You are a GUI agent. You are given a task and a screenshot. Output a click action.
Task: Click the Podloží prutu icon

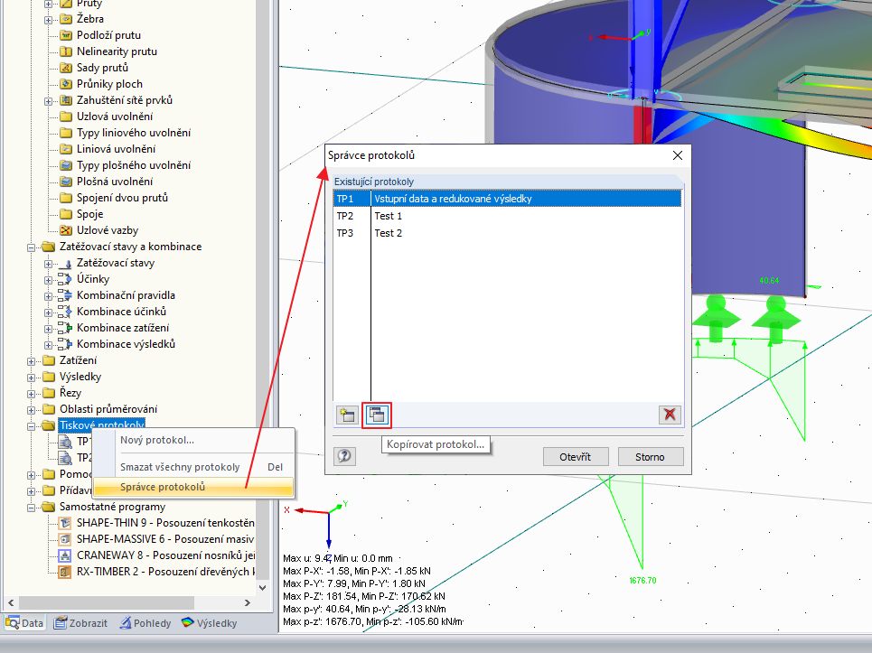[66, 35]
